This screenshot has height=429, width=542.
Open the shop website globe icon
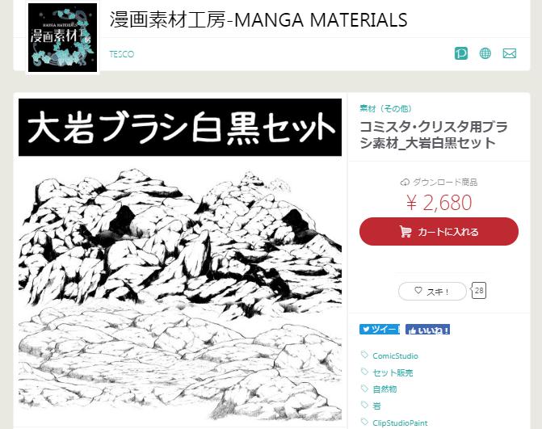pyautogui.click(x=485, y=53)
